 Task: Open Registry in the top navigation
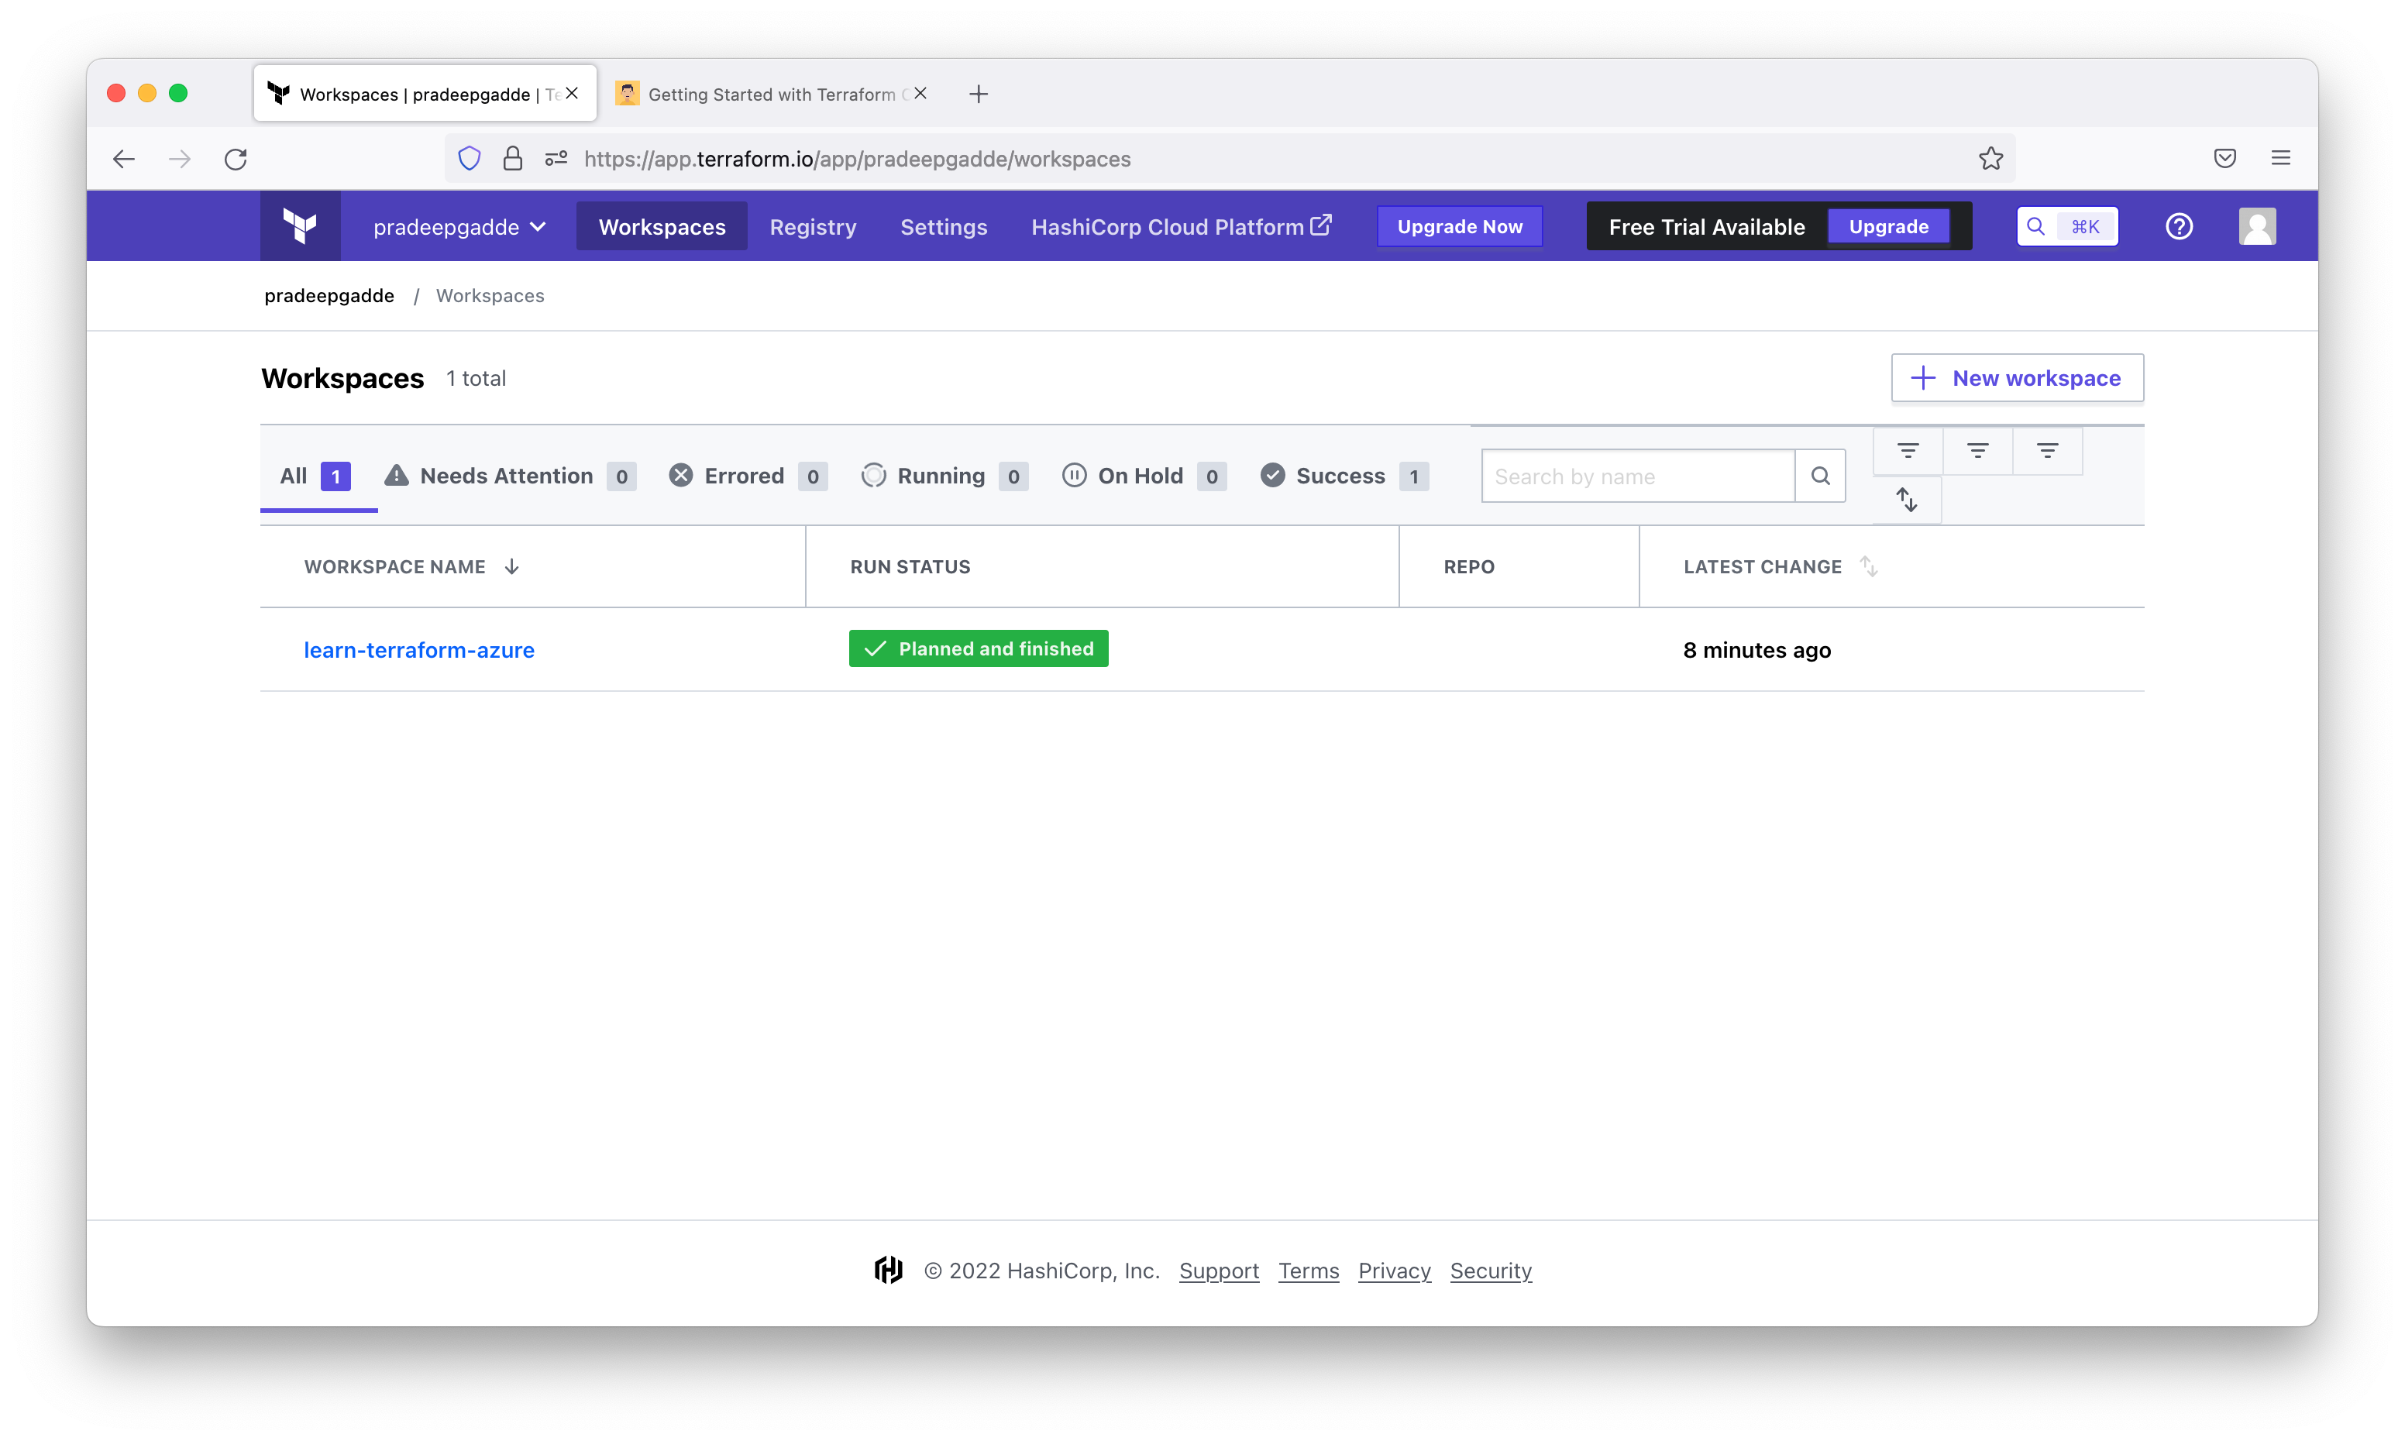tap(813, 226)
